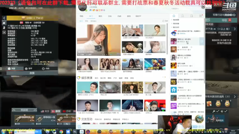
Task: Click the next arrow in the 娱乐表演 section header
Action: [165, 77]
